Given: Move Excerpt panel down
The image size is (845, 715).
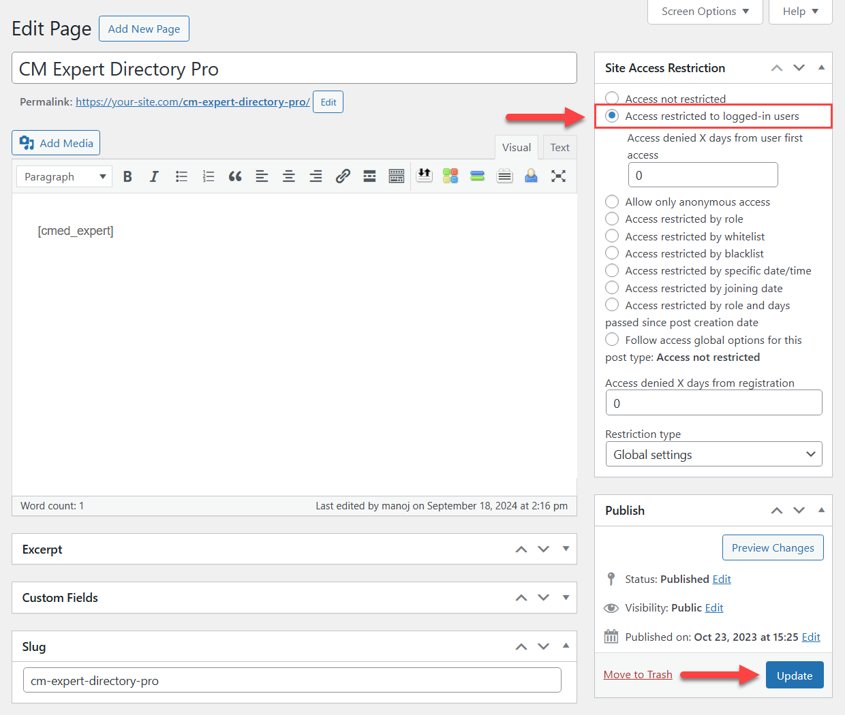Looking at the screenshot, I should pyautogui.click(x=544, y=550).
